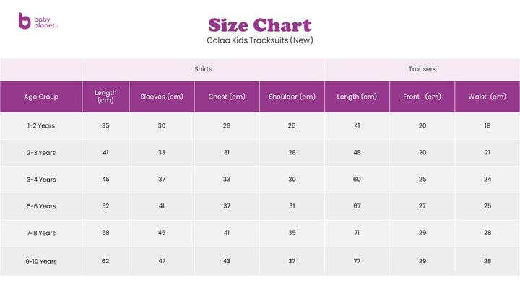Click trouser length value 77 for 9-10 Years

(x=357, y=261)
